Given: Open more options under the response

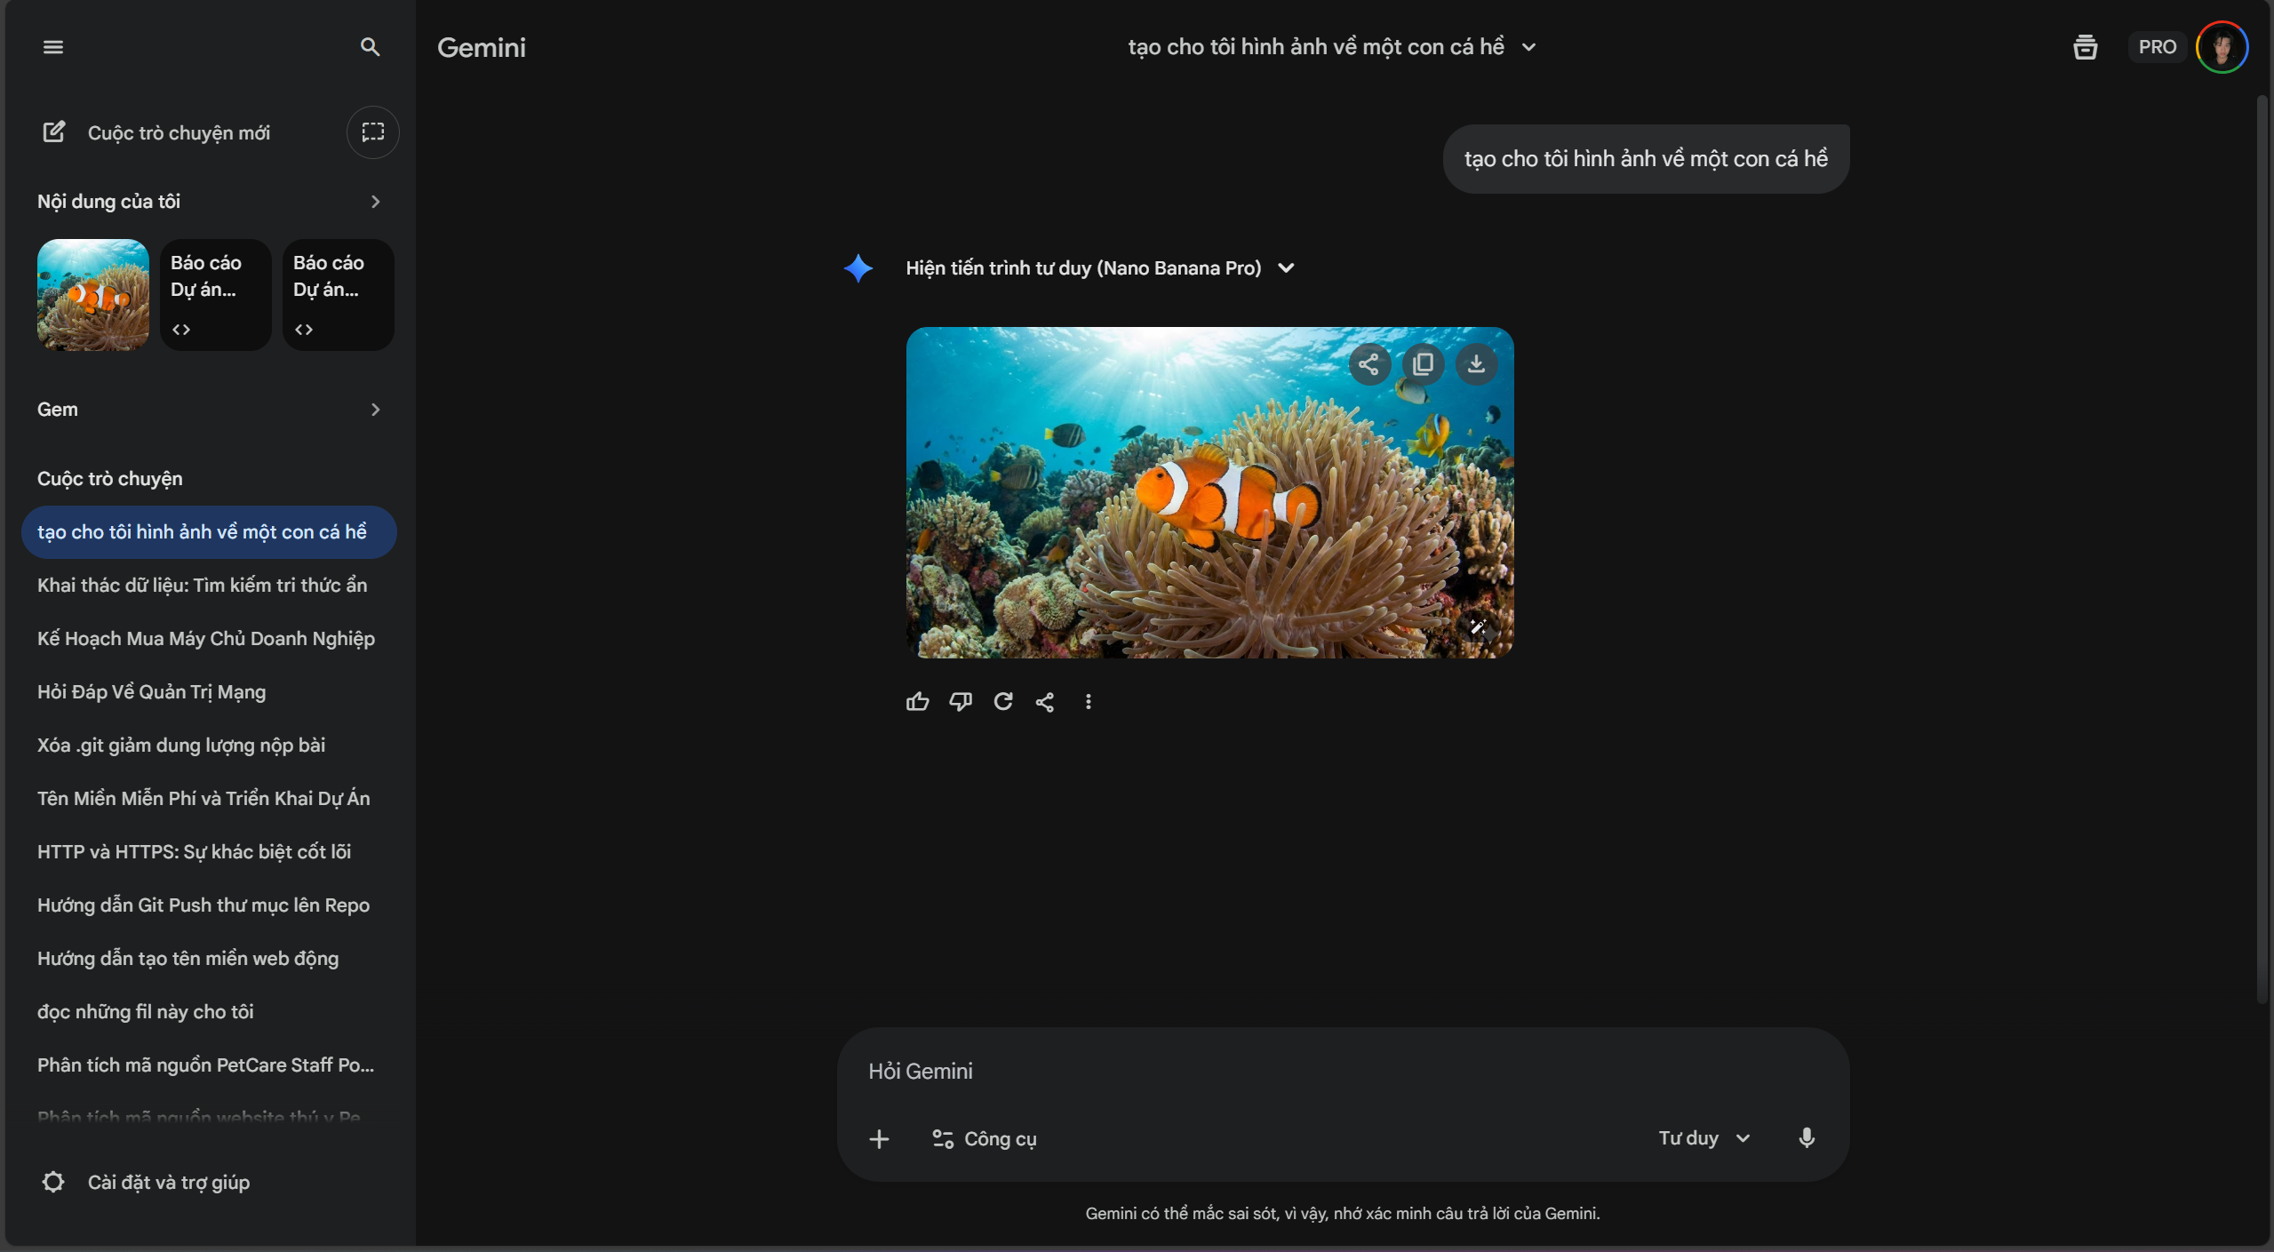Looking at the screenshot, I should [1089, 702].
